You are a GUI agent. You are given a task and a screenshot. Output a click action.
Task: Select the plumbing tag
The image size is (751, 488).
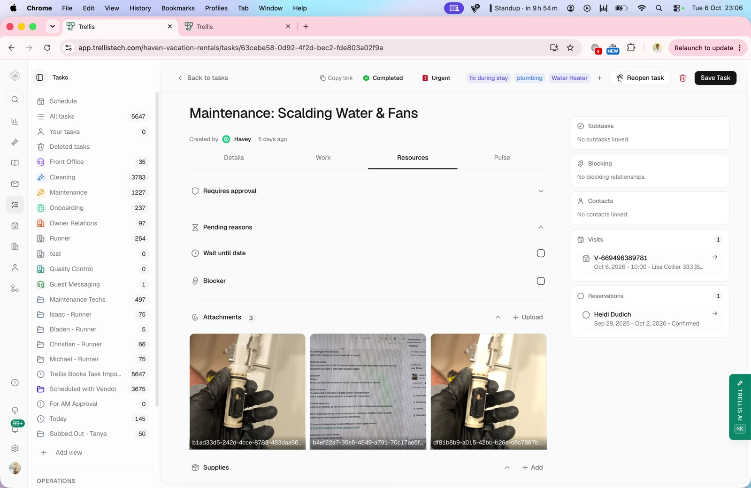tap(529, 78)
